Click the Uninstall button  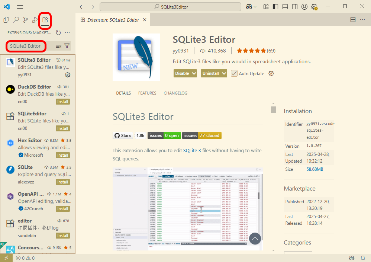point(211,73)
